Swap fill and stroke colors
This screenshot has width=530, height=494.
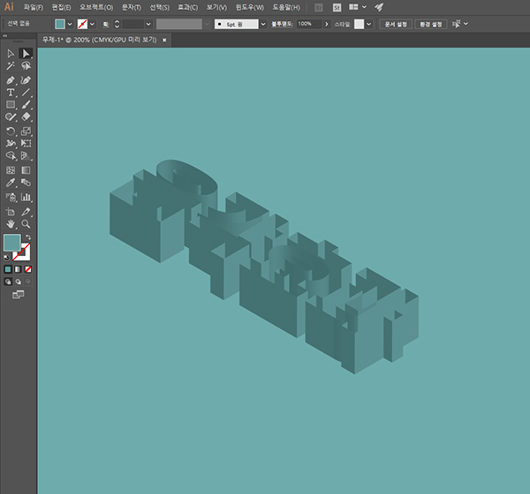28,237
